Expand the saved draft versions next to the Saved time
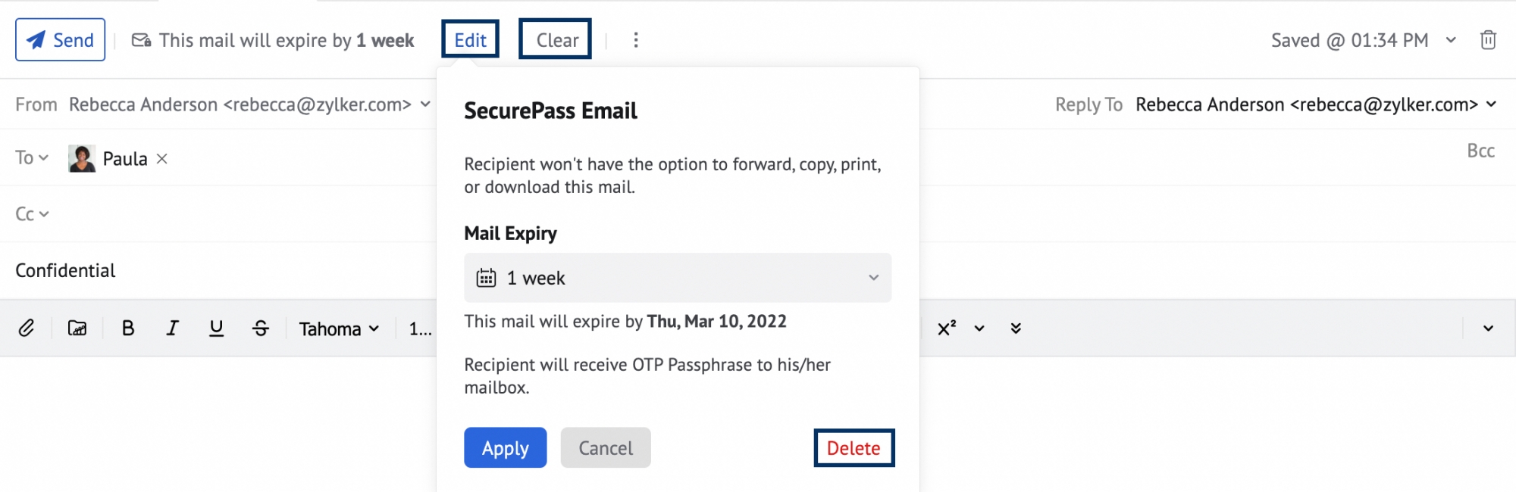The width and height of the screenshot is (1516, 492). coord(1450,39)
